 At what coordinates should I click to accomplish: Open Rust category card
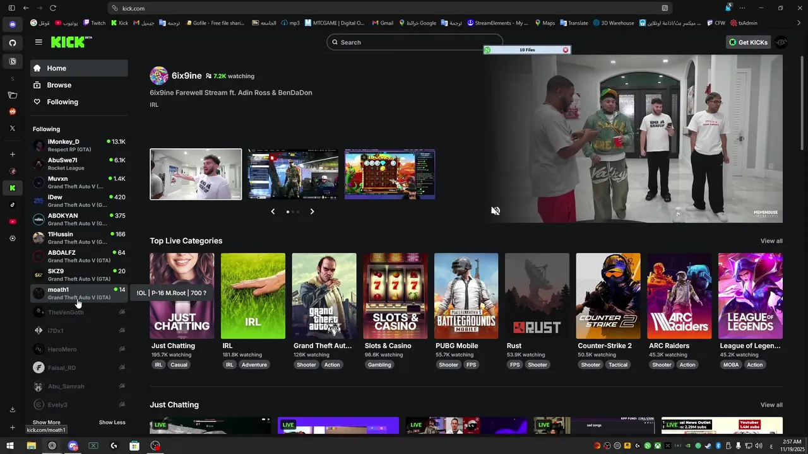pos(537,296)
